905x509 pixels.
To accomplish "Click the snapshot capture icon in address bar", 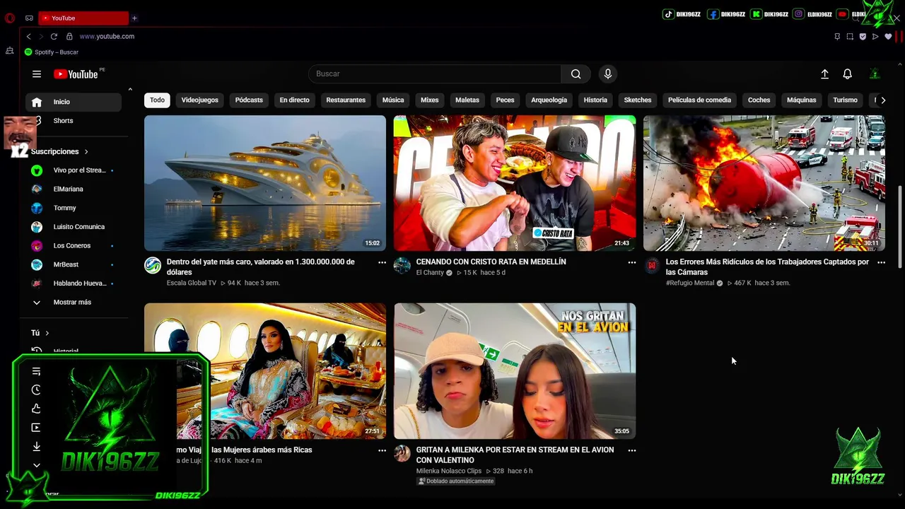I will pos(850,36).
